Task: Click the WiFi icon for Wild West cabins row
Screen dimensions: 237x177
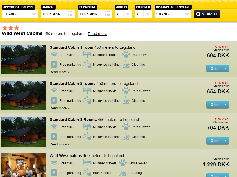Action: (54, 163)
